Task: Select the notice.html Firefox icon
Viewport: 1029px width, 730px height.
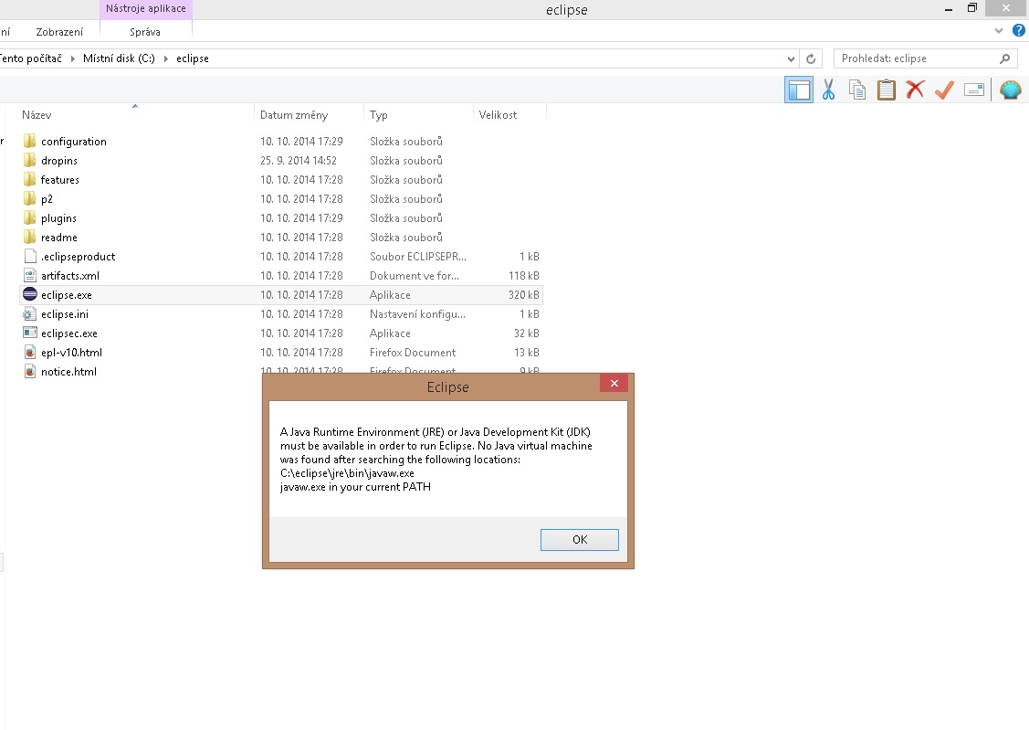Action: [29, 371]
